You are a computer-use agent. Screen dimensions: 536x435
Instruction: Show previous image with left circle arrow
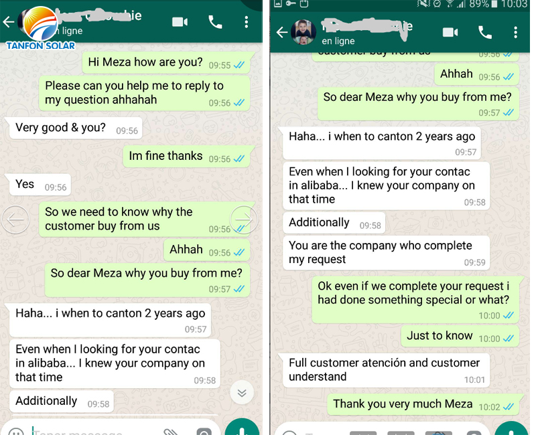[x=15, y=220]
